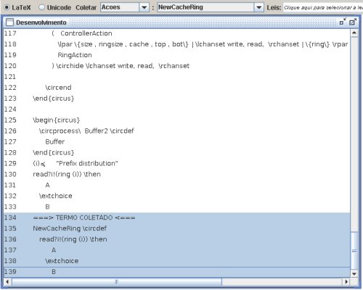363x290 pixels.
Task: Click read?i!(ring (i)) on line 130
Action: 67,174
